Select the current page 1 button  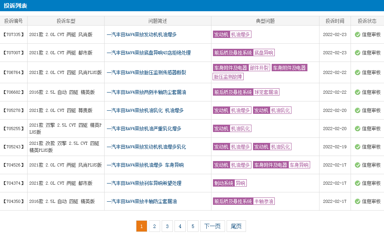coord(141,226)
